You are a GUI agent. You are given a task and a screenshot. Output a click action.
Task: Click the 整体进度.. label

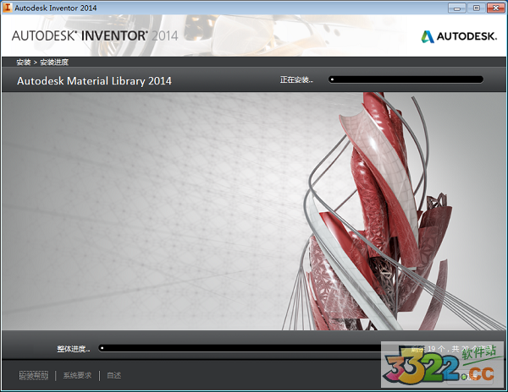74,349
